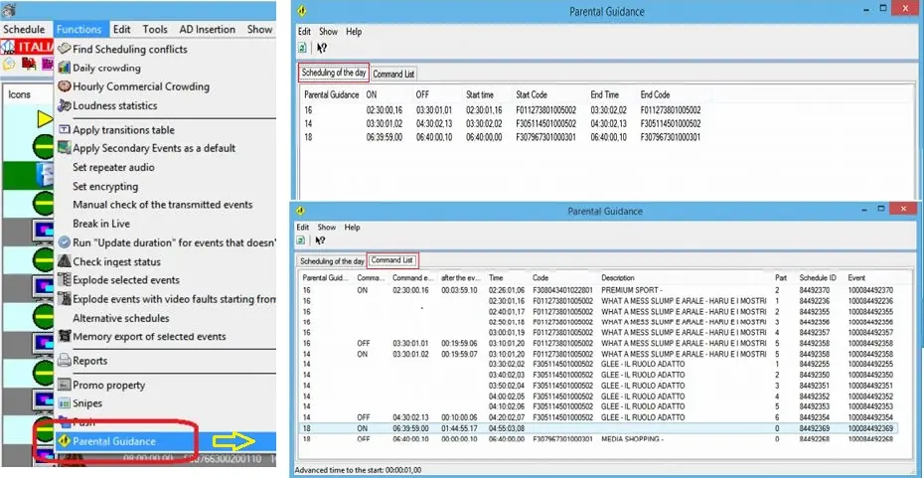Click the help pointer icon in lower window toolbar
The height and width of the screenshot is (478, 924).
[322, 241]
